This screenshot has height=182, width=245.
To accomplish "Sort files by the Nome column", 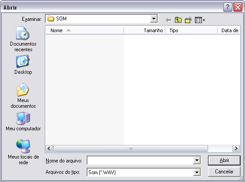I will 84,30.
